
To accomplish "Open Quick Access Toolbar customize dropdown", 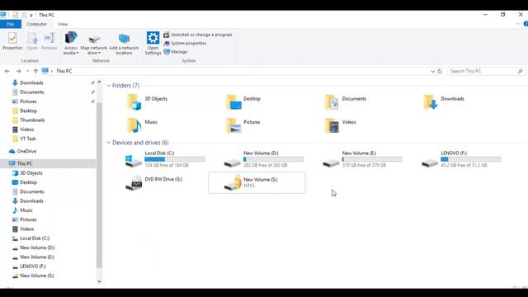I will pyautogui.click(x=31, y=15).
